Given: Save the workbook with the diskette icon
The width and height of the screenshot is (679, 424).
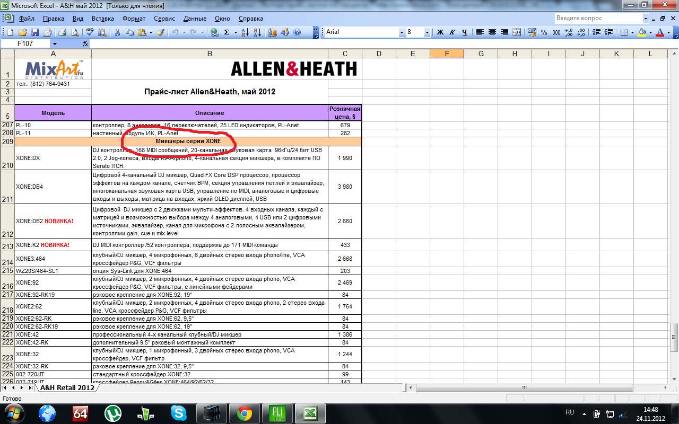Looking at the screenshot, I should tap(35, 32).
